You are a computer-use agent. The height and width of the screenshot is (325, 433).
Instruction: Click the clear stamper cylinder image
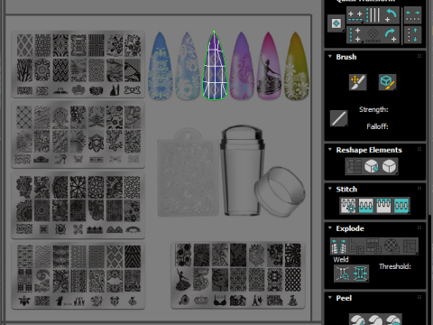pyautogui.click(x=242, y=171)
